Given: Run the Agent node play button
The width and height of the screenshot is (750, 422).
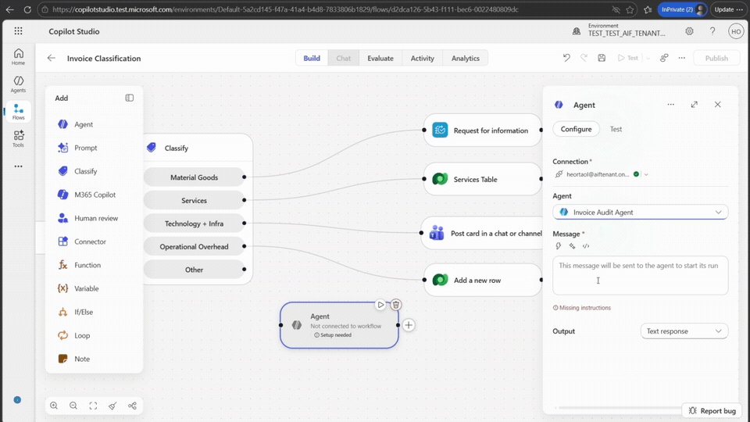Looking at the screenshot, I should click(380, 305).
